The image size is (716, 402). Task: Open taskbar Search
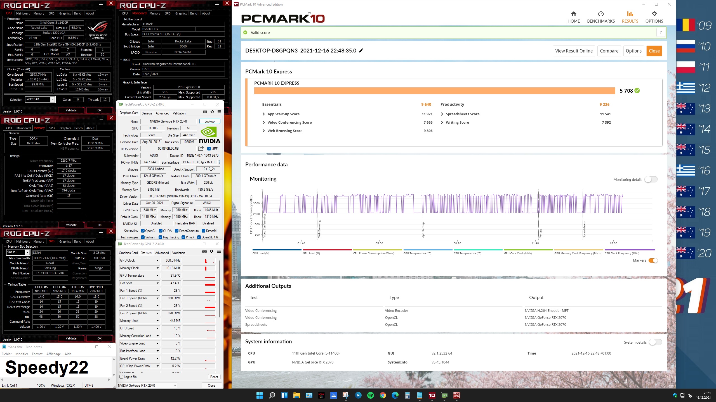[x=272, y=395]
